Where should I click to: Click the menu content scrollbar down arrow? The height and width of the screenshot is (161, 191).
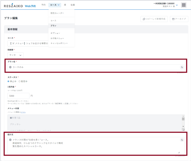[x=183, y=126]
